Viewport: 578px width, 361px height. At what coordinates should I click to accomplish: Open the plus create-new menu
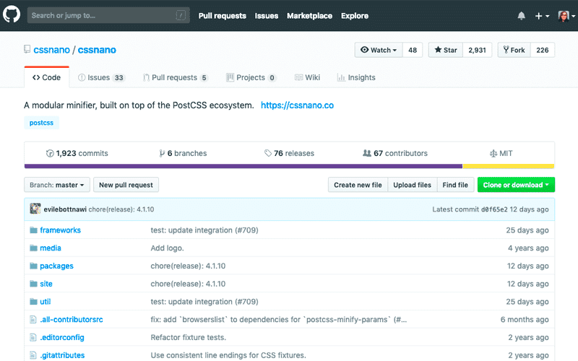click(542, 16)
